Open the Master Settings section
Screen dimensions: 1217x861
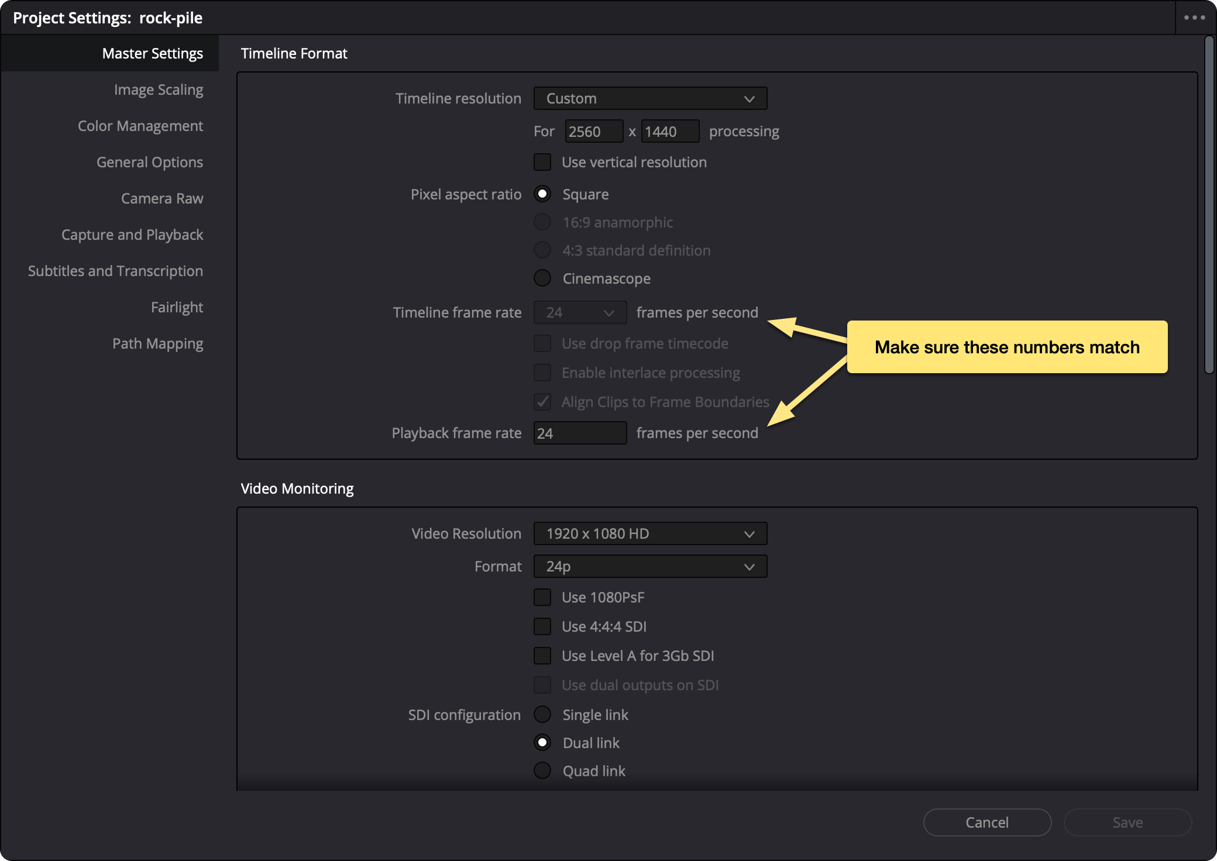tap(109, 53)
